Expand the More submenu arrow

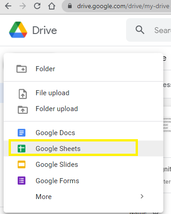pos(142,196)
